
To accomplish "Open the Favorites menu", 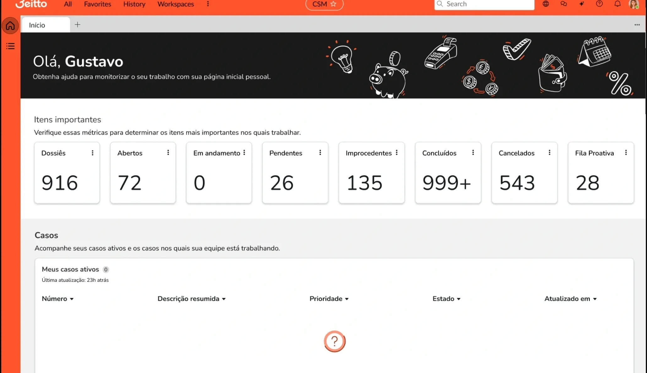I will 97,4.
